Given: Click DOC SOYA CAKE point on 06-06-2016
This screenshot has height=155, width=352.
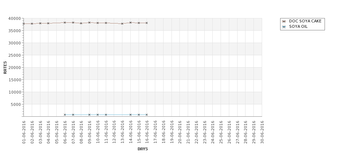Looking at the screenshot, I should click(65, 22).
